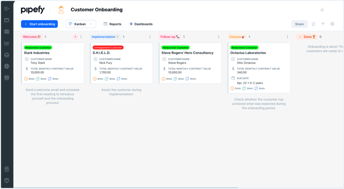Open the chat support icon in sidebar
Viewport: 344px width, 189px height.
point(6,181)
